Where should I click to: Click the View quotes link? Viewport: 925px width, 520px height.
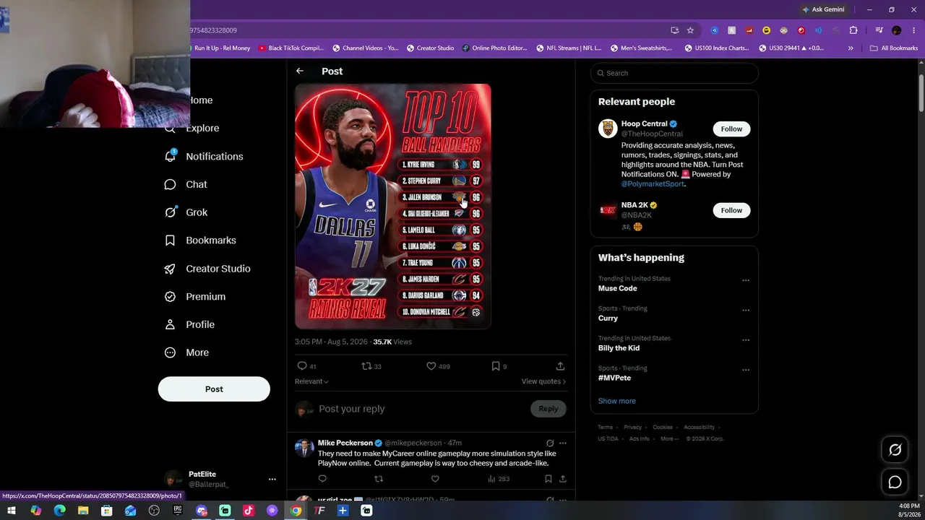coord(543,381)
